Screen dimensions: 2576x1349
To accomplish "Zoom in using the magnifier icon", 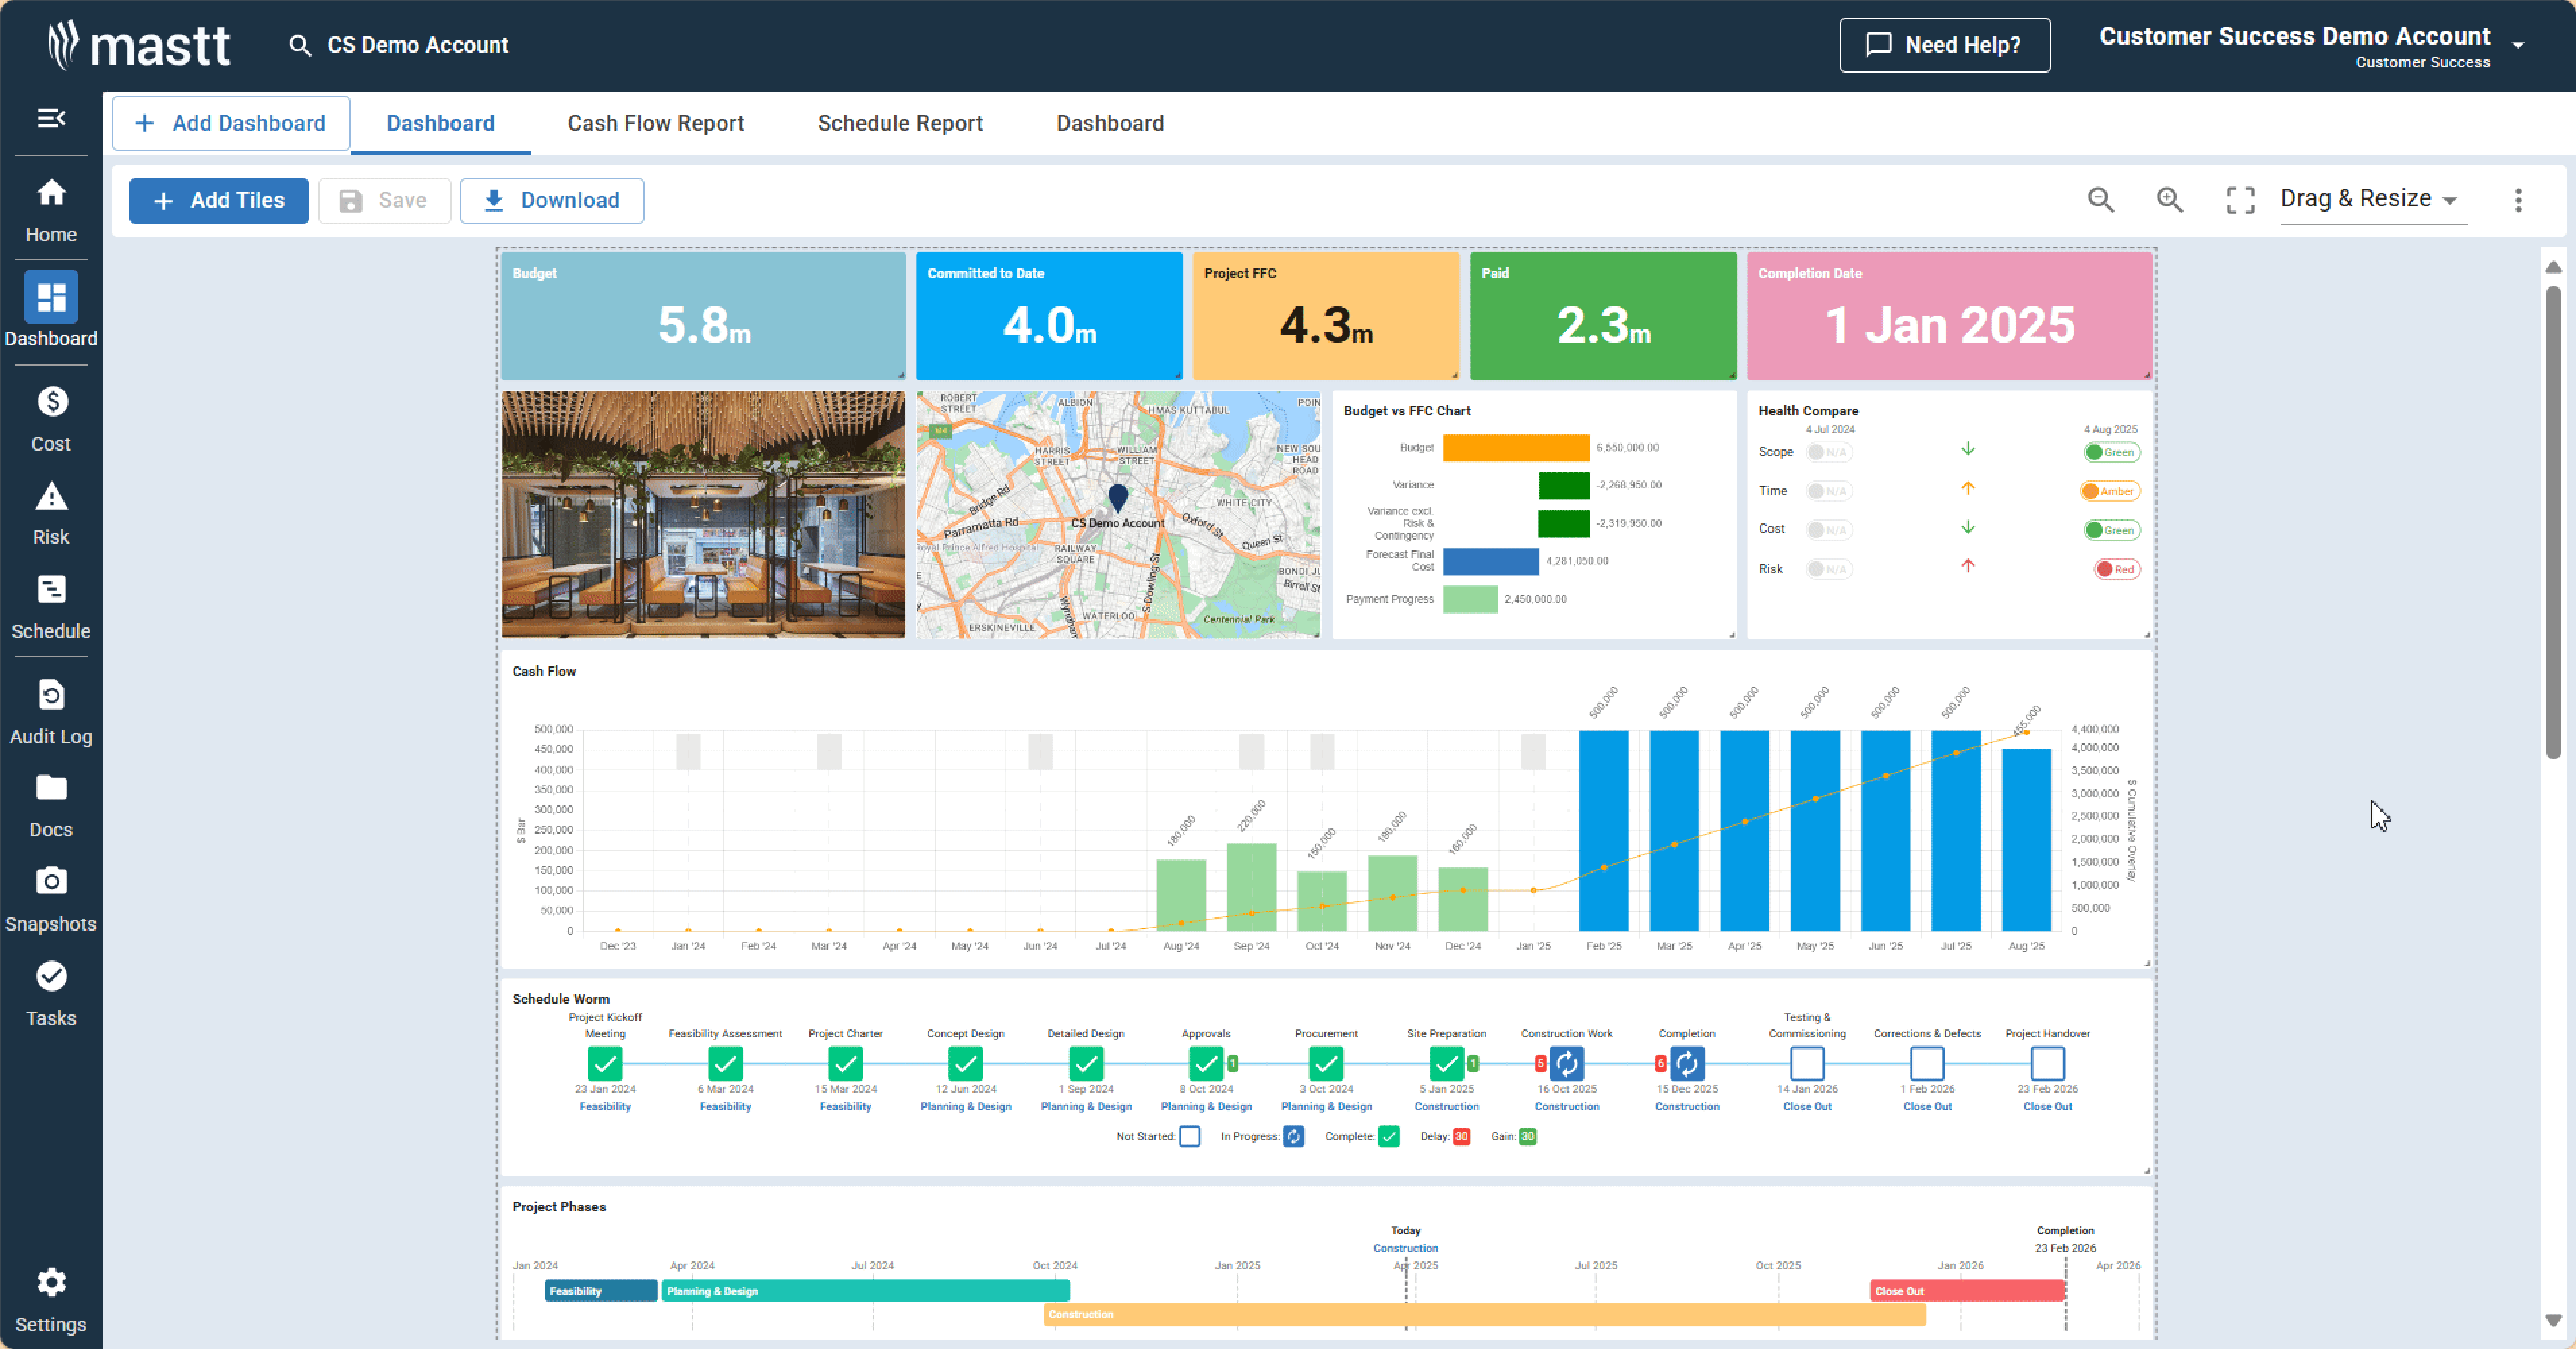I will click(x=2169, y=200).
